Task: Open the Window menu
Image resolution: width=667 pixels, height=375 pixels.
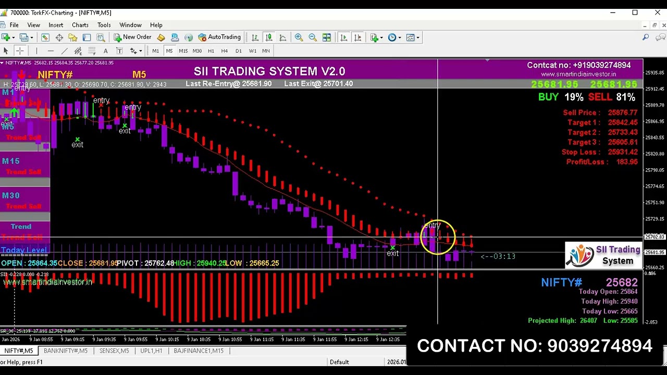Action: (130, 25)
